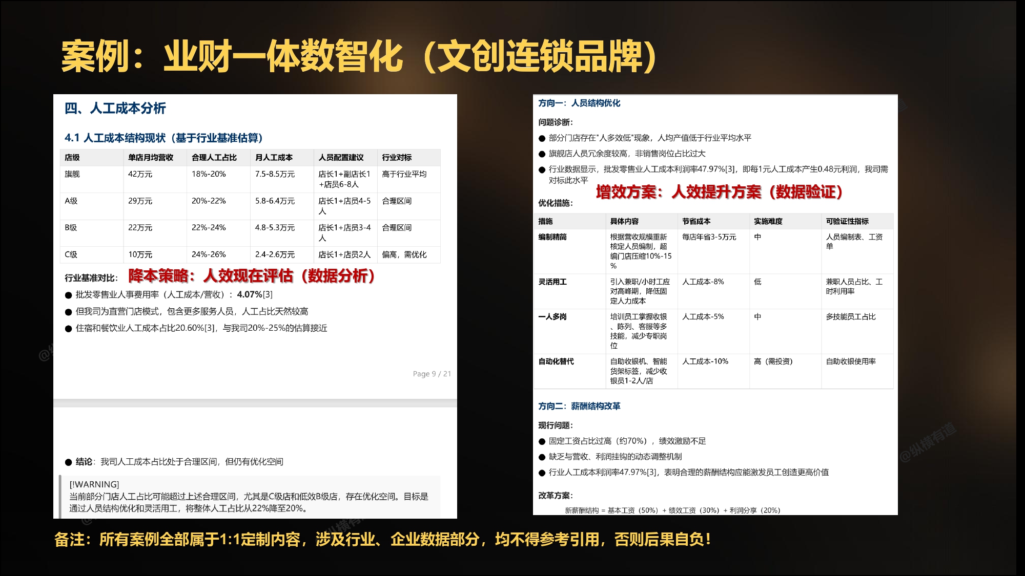Image resolution: width=1025 pixels, height=576 pixels.
Task: Click the 新薪酬结构 formula line
Action: pos(672,510)
